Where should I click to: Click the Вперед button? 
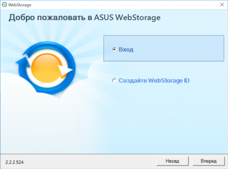click(208, 161)
